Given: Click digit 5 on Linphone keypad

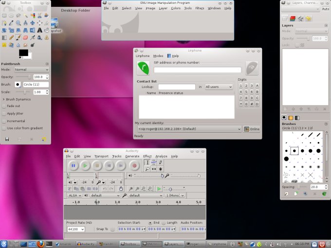Looking at the screenshot, I should 246,92.
